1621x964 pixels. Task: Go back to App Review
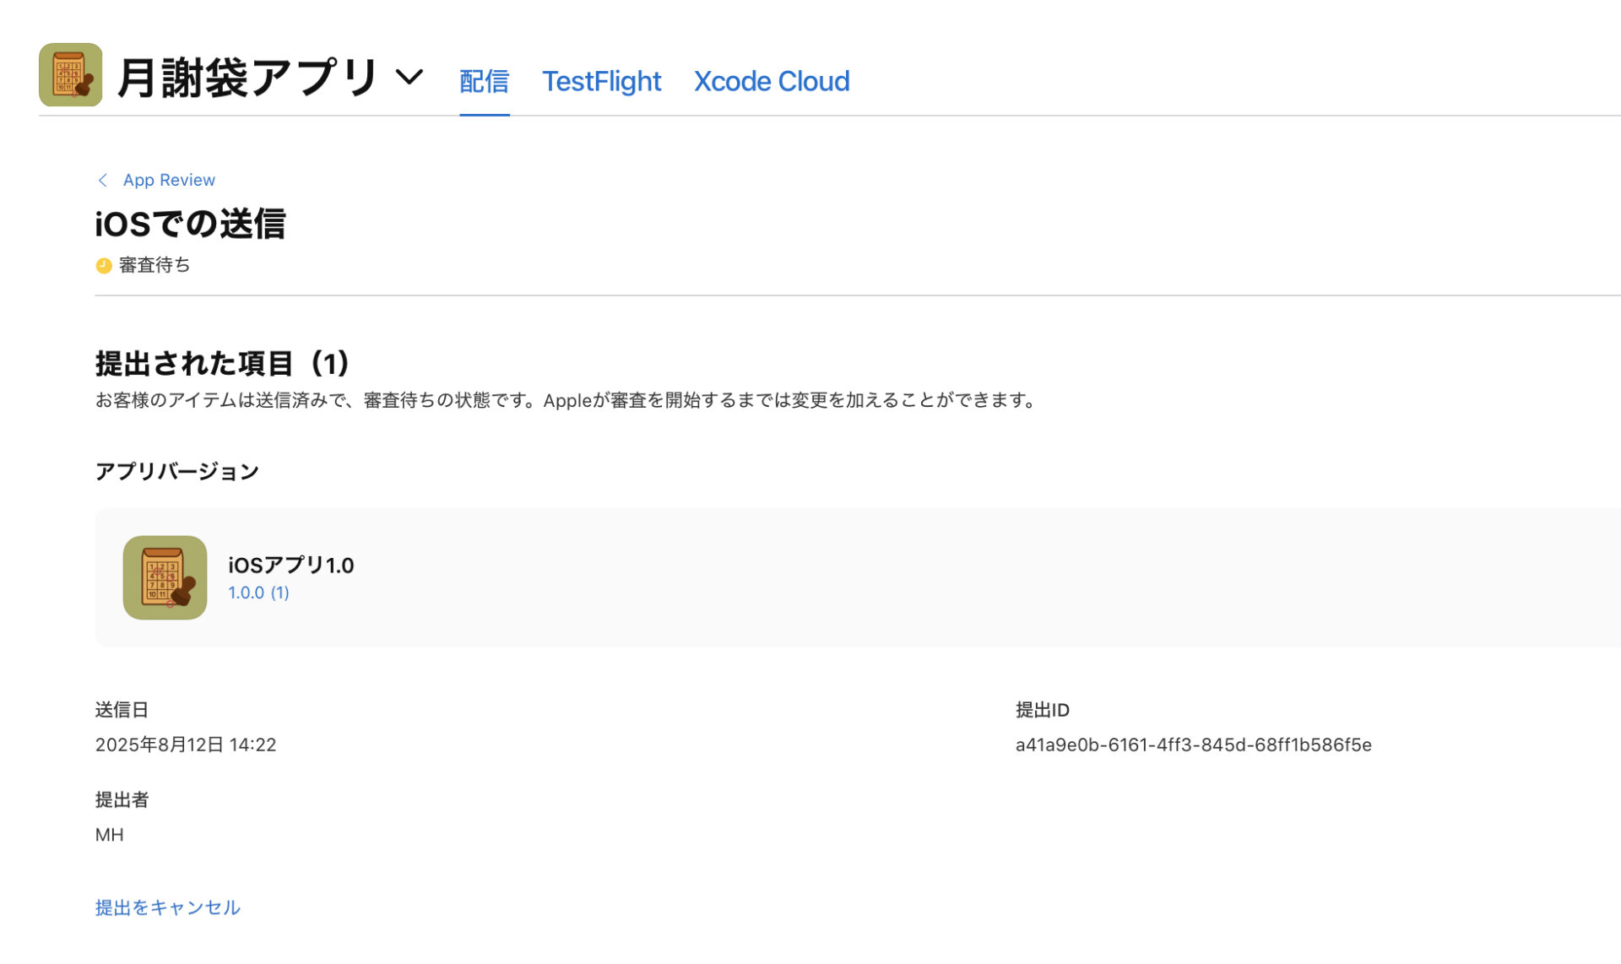tap(169, 180)
